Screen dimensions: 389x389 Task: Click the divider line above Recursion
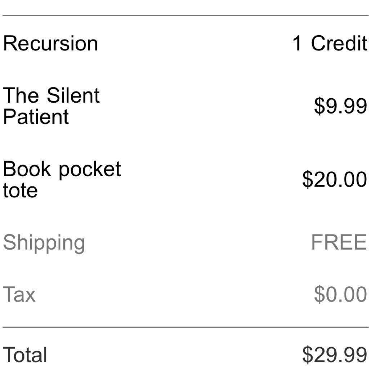point(185,16)
